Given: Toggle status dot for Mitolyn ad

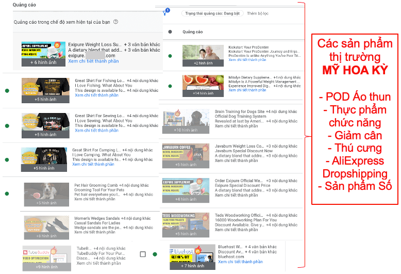Looking at the screenshot, I should click(170, 86).
